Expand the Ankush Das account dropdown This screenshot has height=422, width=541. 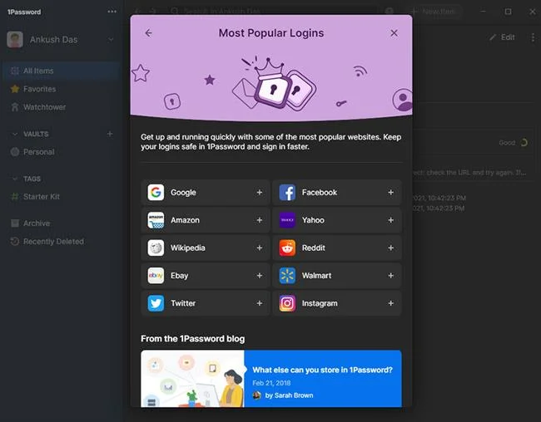[111, 40]
